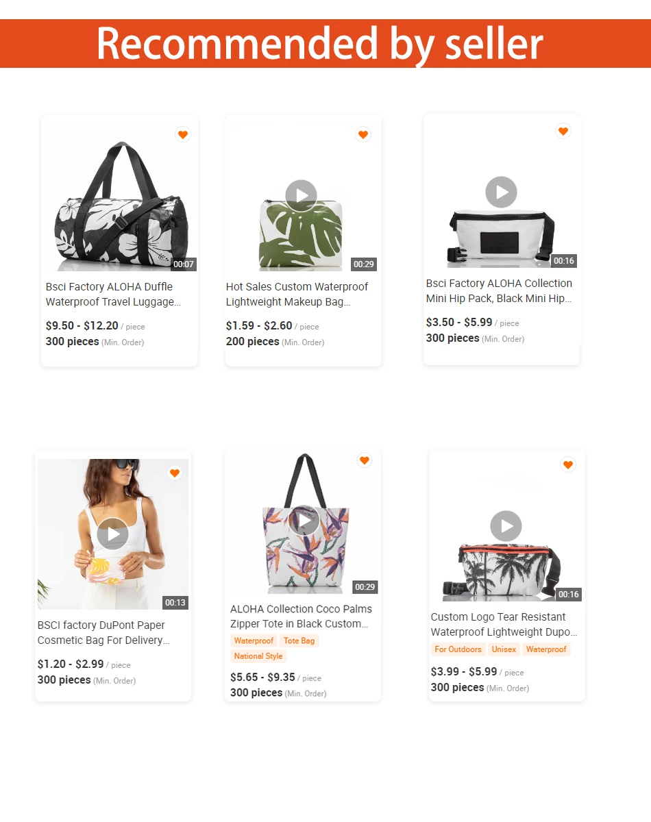Viewport: 651px width, 822px height.
Task: Play palm tree hip pack video
Action: tap(506, 527)
